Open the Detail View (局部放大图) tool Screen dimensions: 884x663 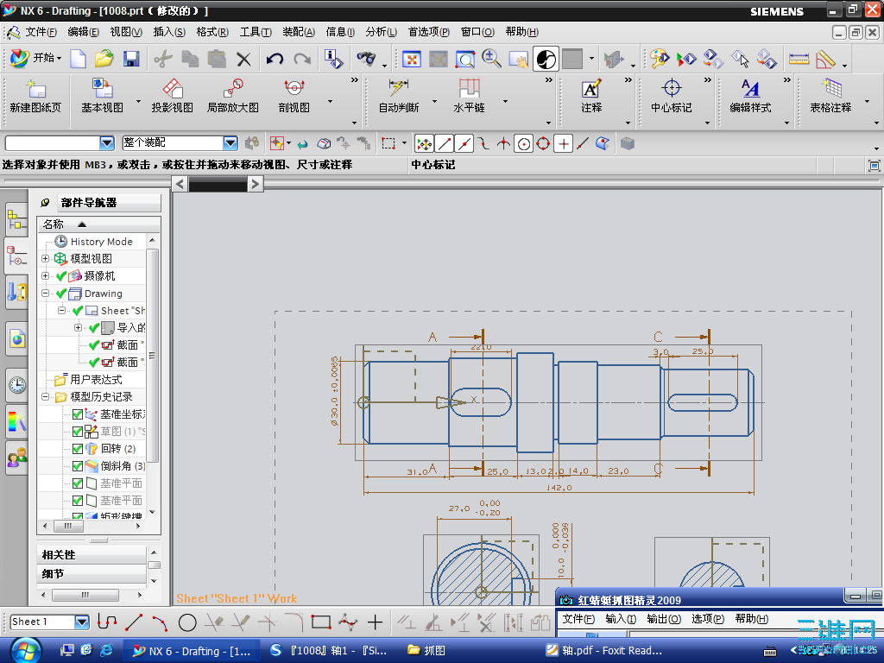(232, 95)
